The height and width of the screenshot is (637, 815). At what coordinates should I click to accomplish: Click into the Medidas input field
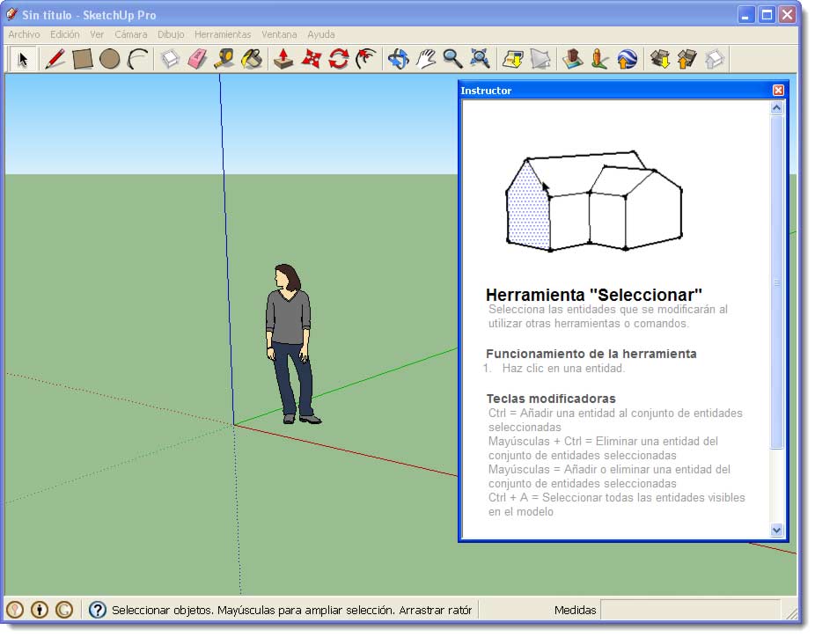[690, 610]
